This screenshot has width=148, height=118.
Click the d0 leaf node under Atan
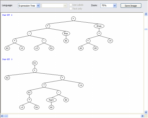click(x=95, y=48)
